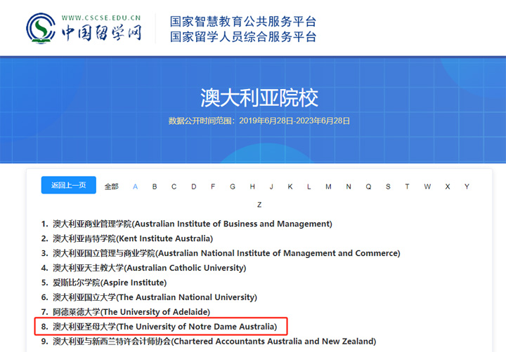Viewport: 506px width, 352px height.
Task: Select letter W filter
Action: [x=427, y=187]
